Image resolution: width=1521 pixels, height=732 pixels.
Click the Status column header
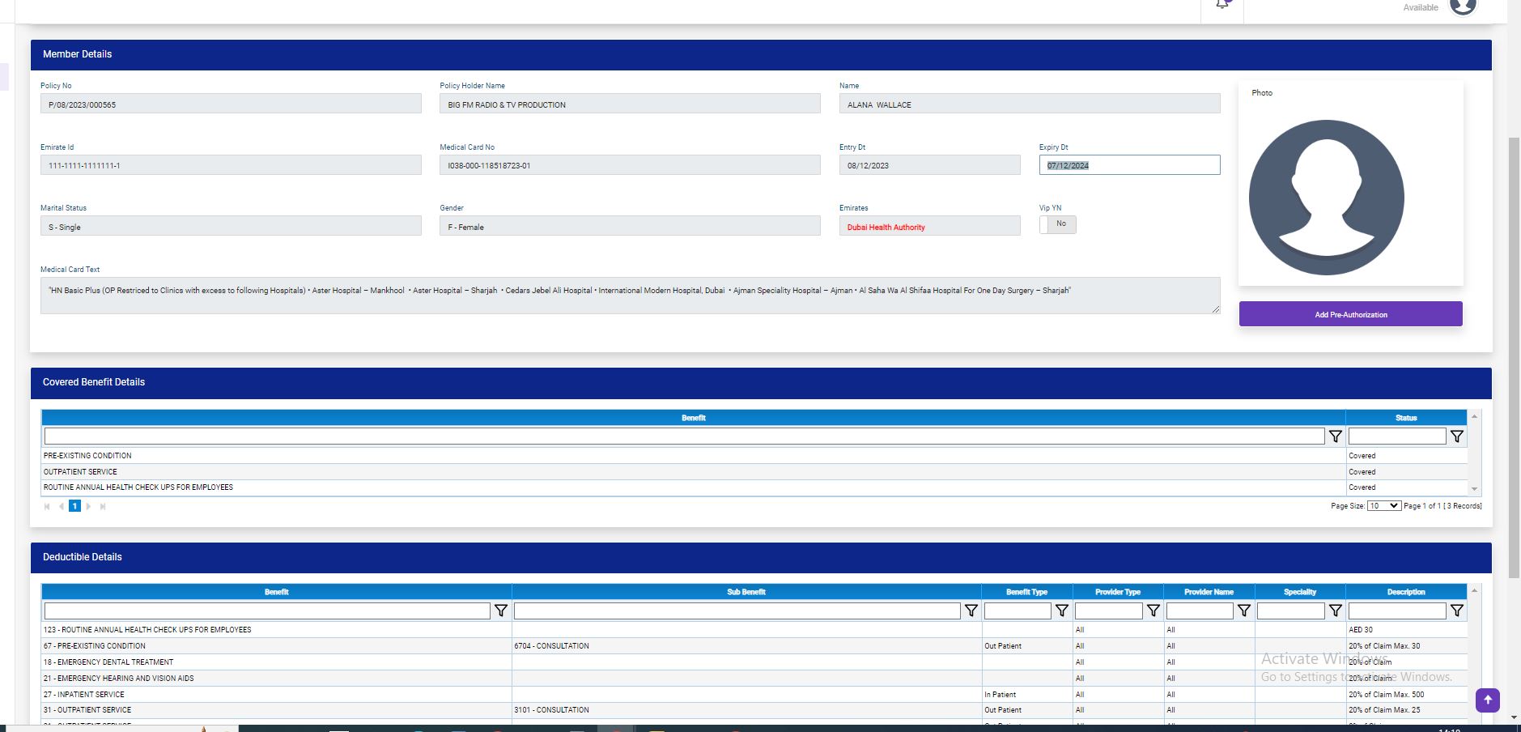(1405, 418)
